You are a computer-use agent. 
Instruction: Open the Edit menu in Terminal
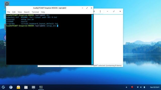(14, 12)
